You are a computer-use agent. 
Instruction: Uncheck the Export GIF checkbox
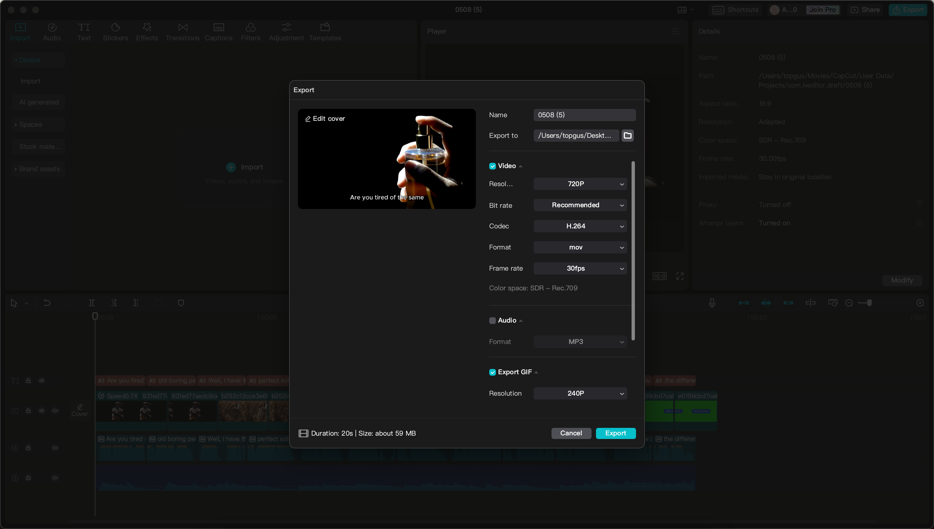tap(493, 372)
